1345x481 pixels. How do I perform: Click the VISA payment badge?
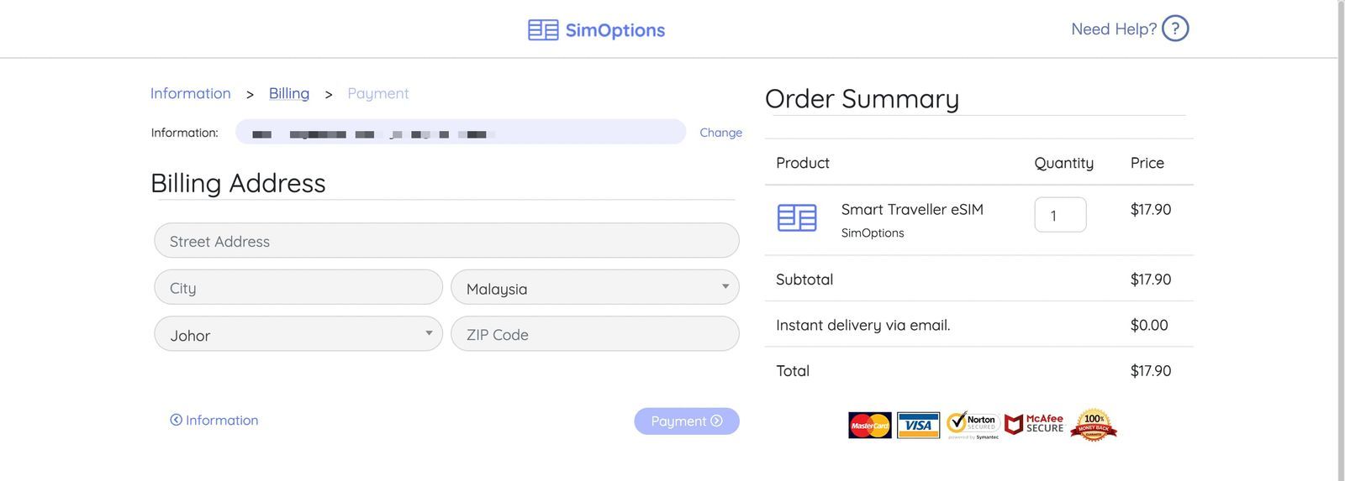[918, 426]
